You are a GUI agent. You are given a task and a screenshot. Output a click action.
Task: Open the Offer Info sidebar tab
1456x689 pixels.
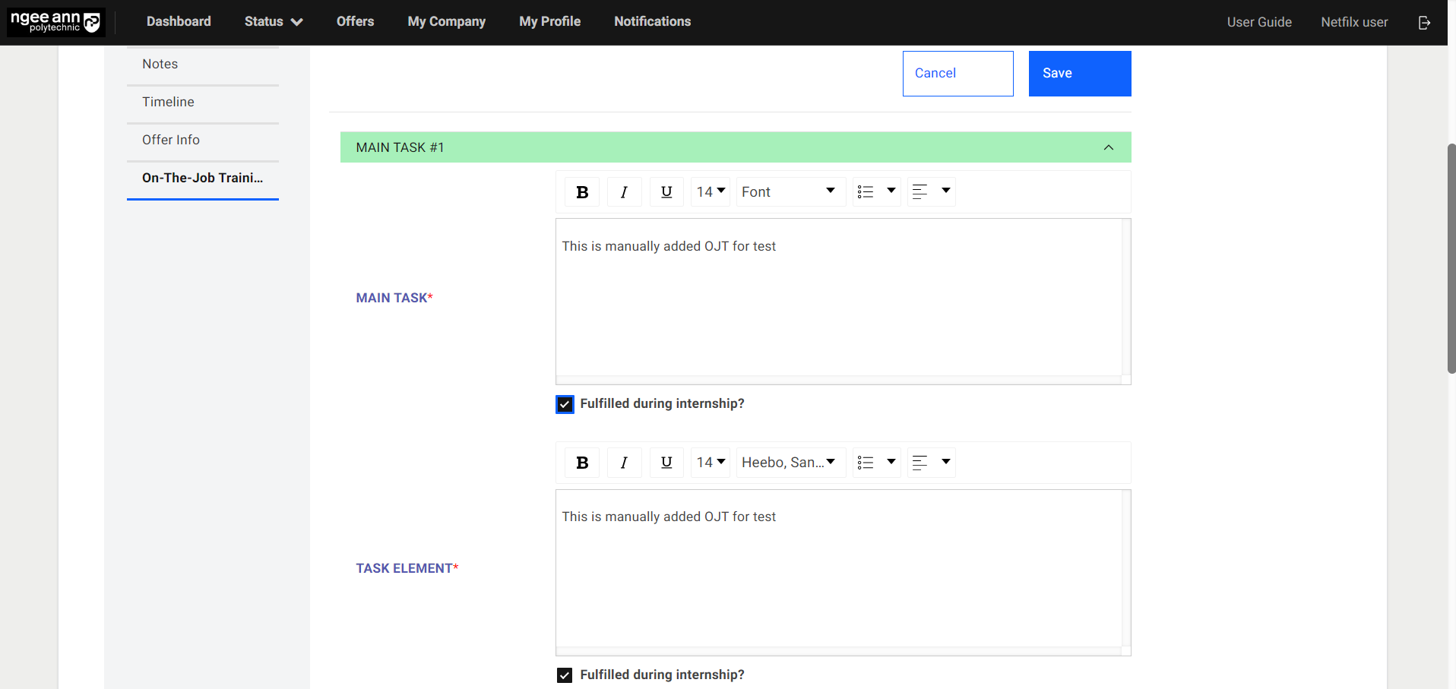point(171,140)
